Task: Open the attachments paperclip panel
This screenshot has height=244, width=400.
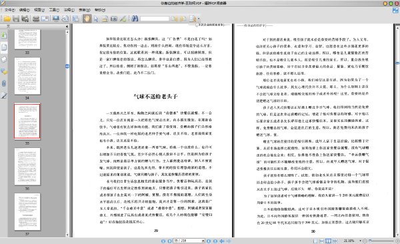Action: pos(4,83)
